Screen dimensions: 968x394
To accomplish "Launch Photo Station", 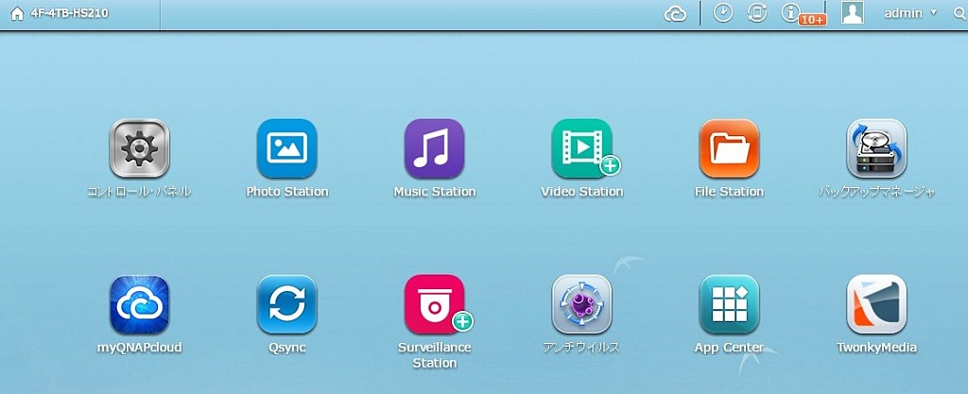I will click(x=287, y=148).
